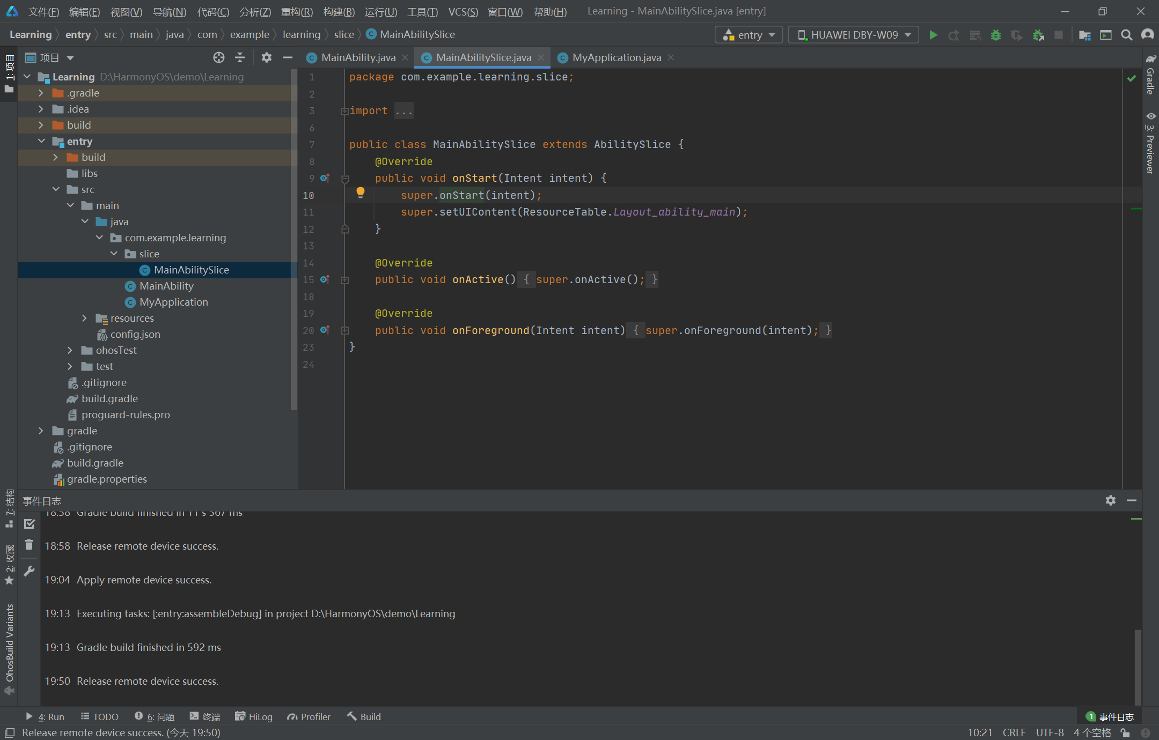The image size is (1159, 740).
Task: Switch to MyApplication.java tab
Action: tap(616, 57)
